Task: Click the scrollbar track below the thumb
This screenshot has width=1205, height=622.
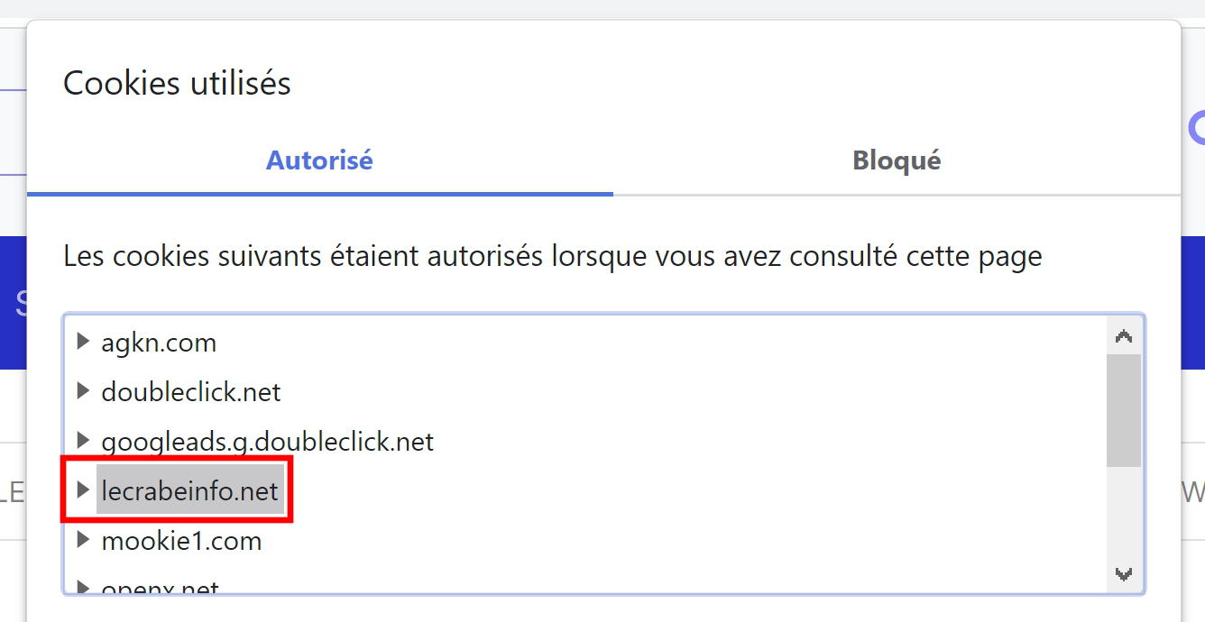Action: [x=1124, y=511]
